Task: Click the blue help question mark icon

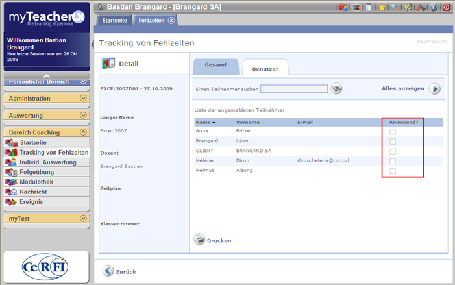Action: click(x=433, y=7)
